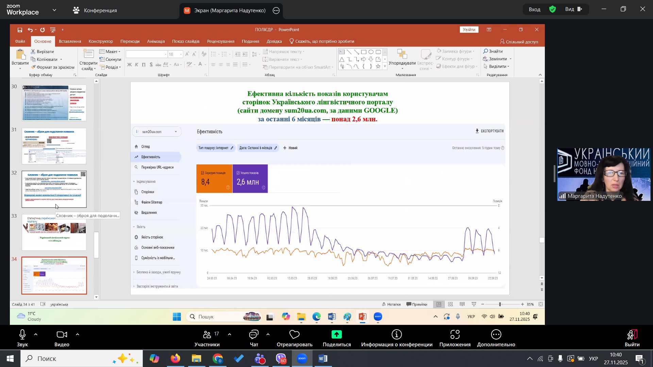Click the Sign In button
Viewport: 653px width, 367px height.
[x=534, y=10]
